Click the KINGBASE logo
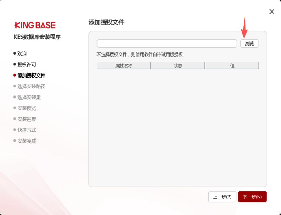The height and width of the screenshot is (215, 281). click(x=35, y=25)
